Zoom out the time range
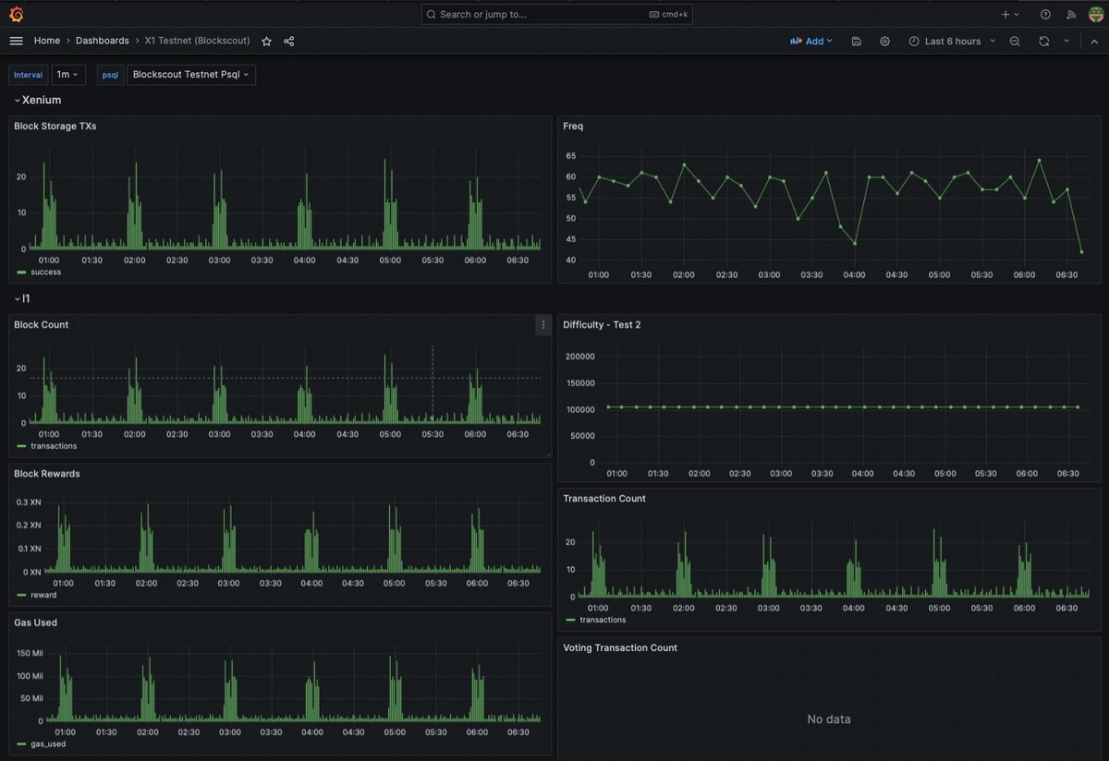1109x761 pixels. pyautogui.click(x=1015, y=42)
